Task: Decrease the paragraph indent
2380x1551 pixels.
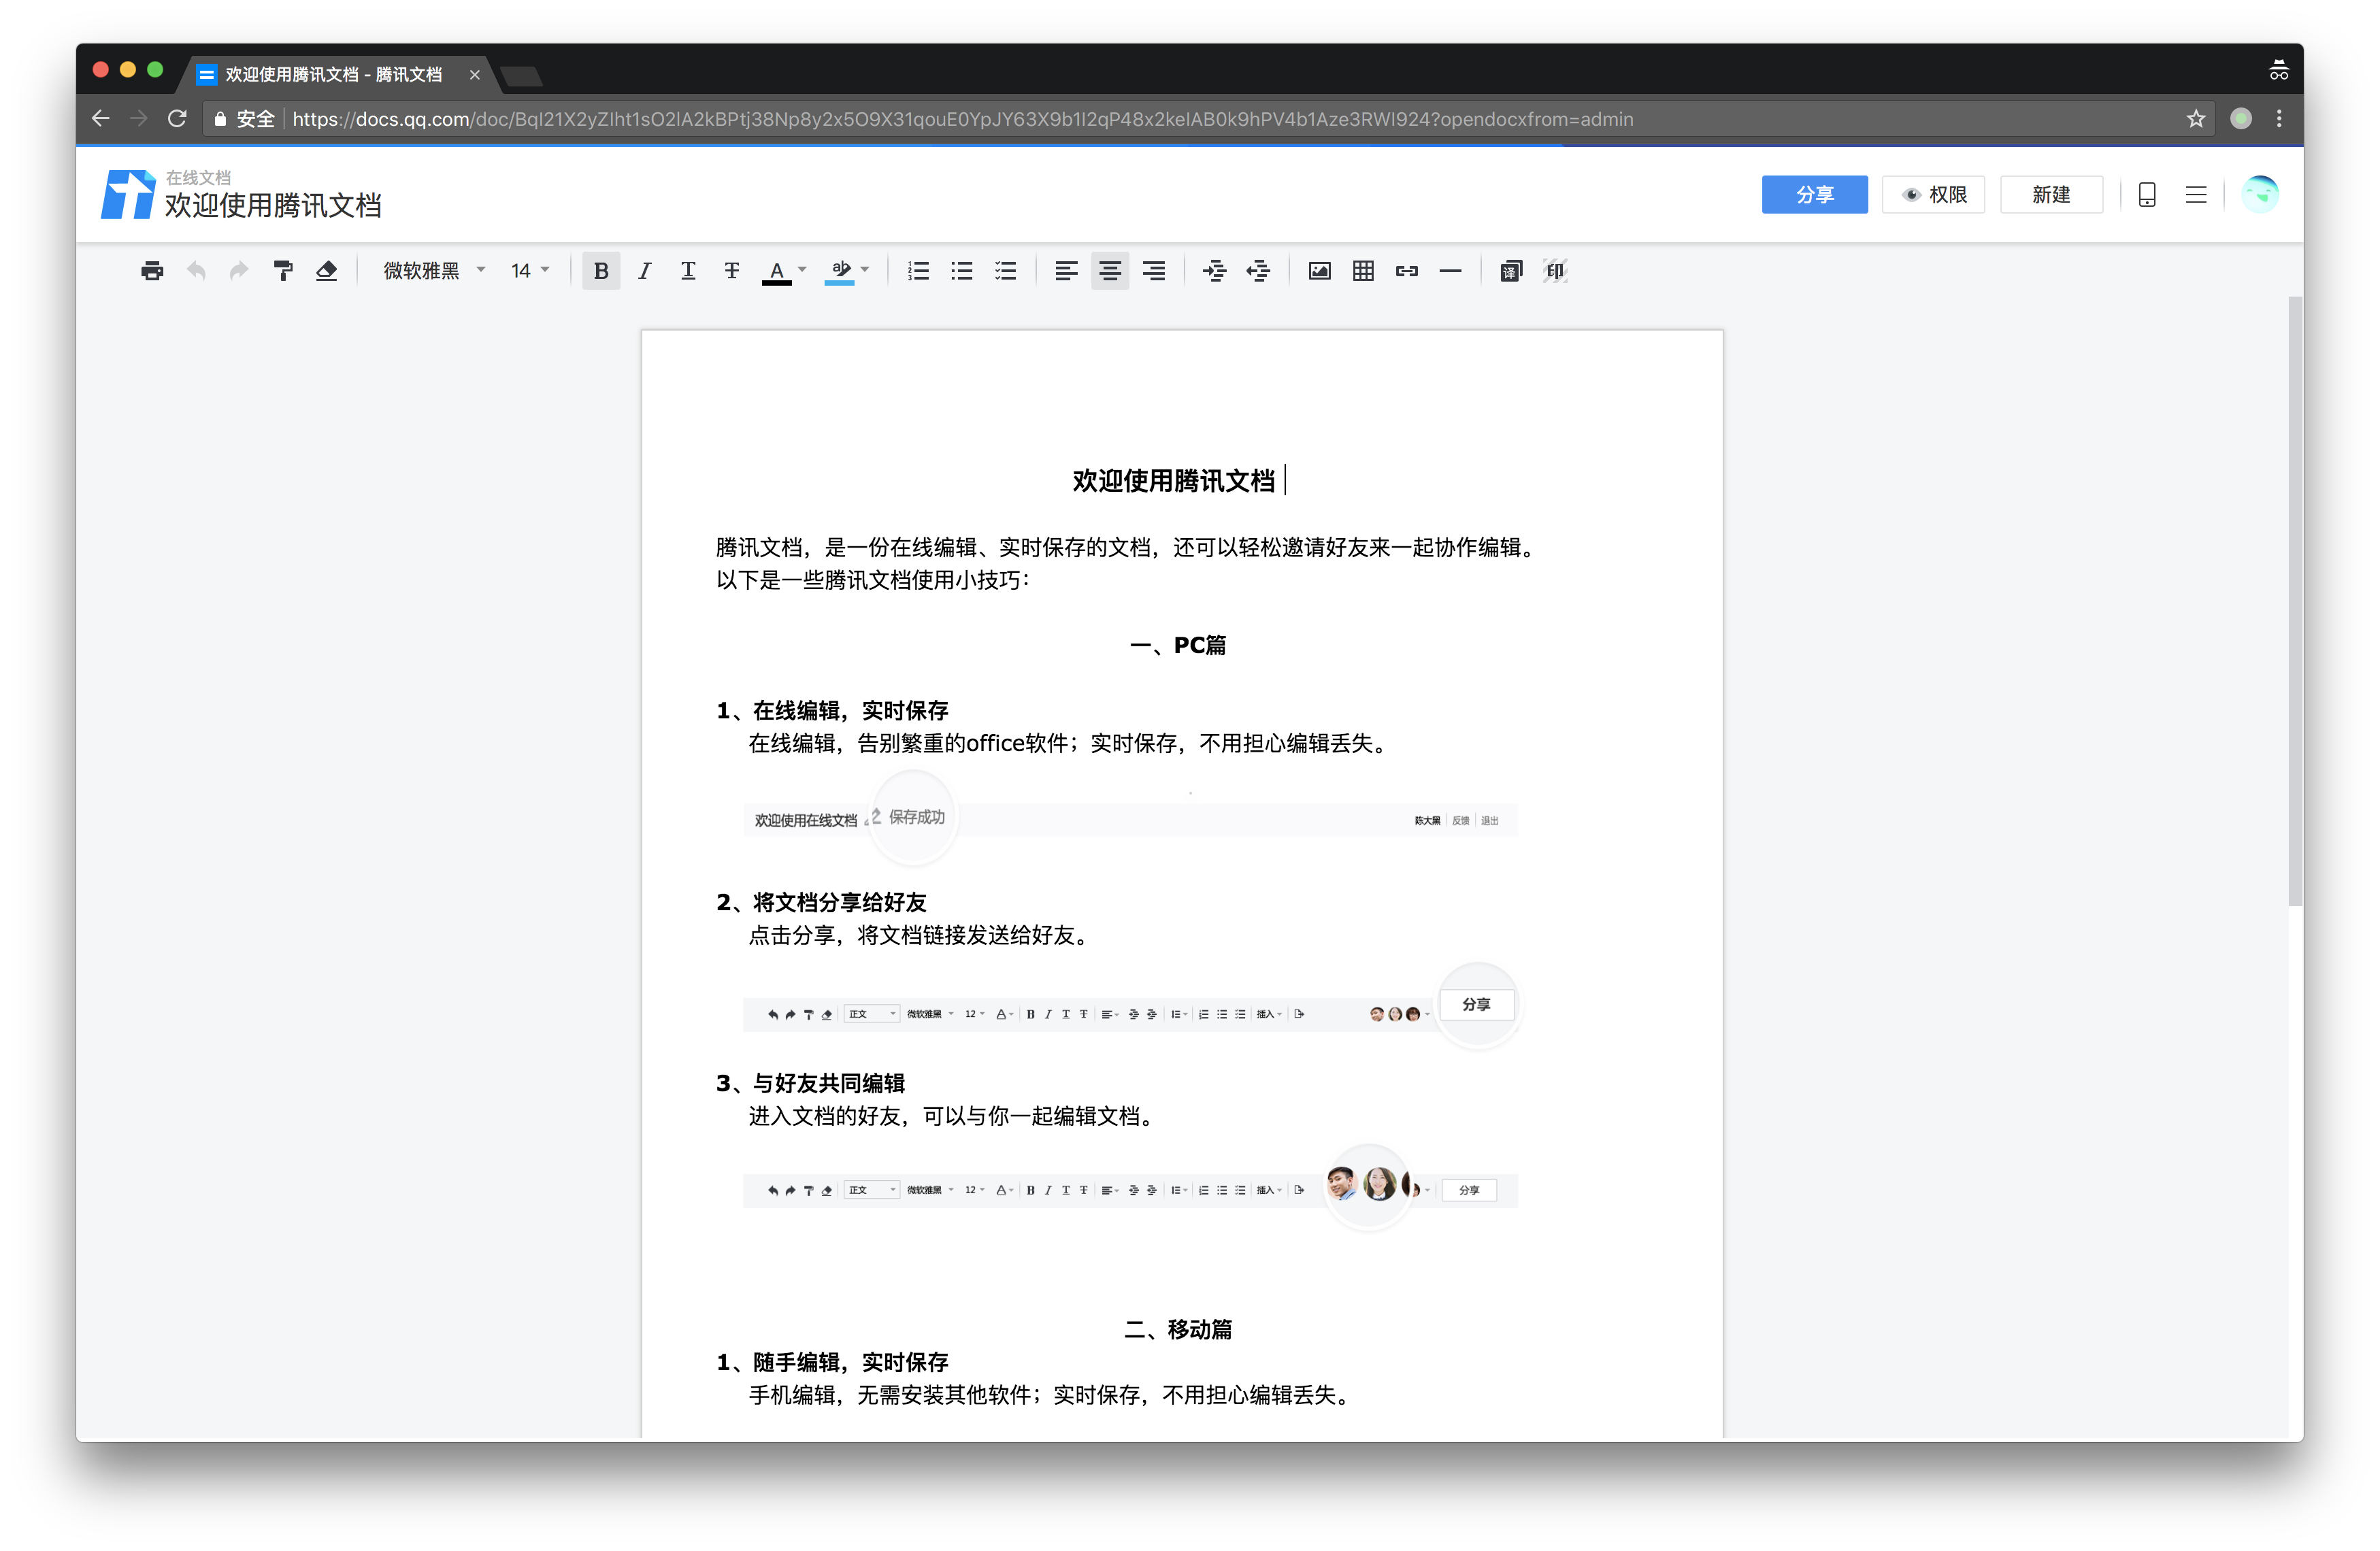Action: click(x=1258, y=271)
